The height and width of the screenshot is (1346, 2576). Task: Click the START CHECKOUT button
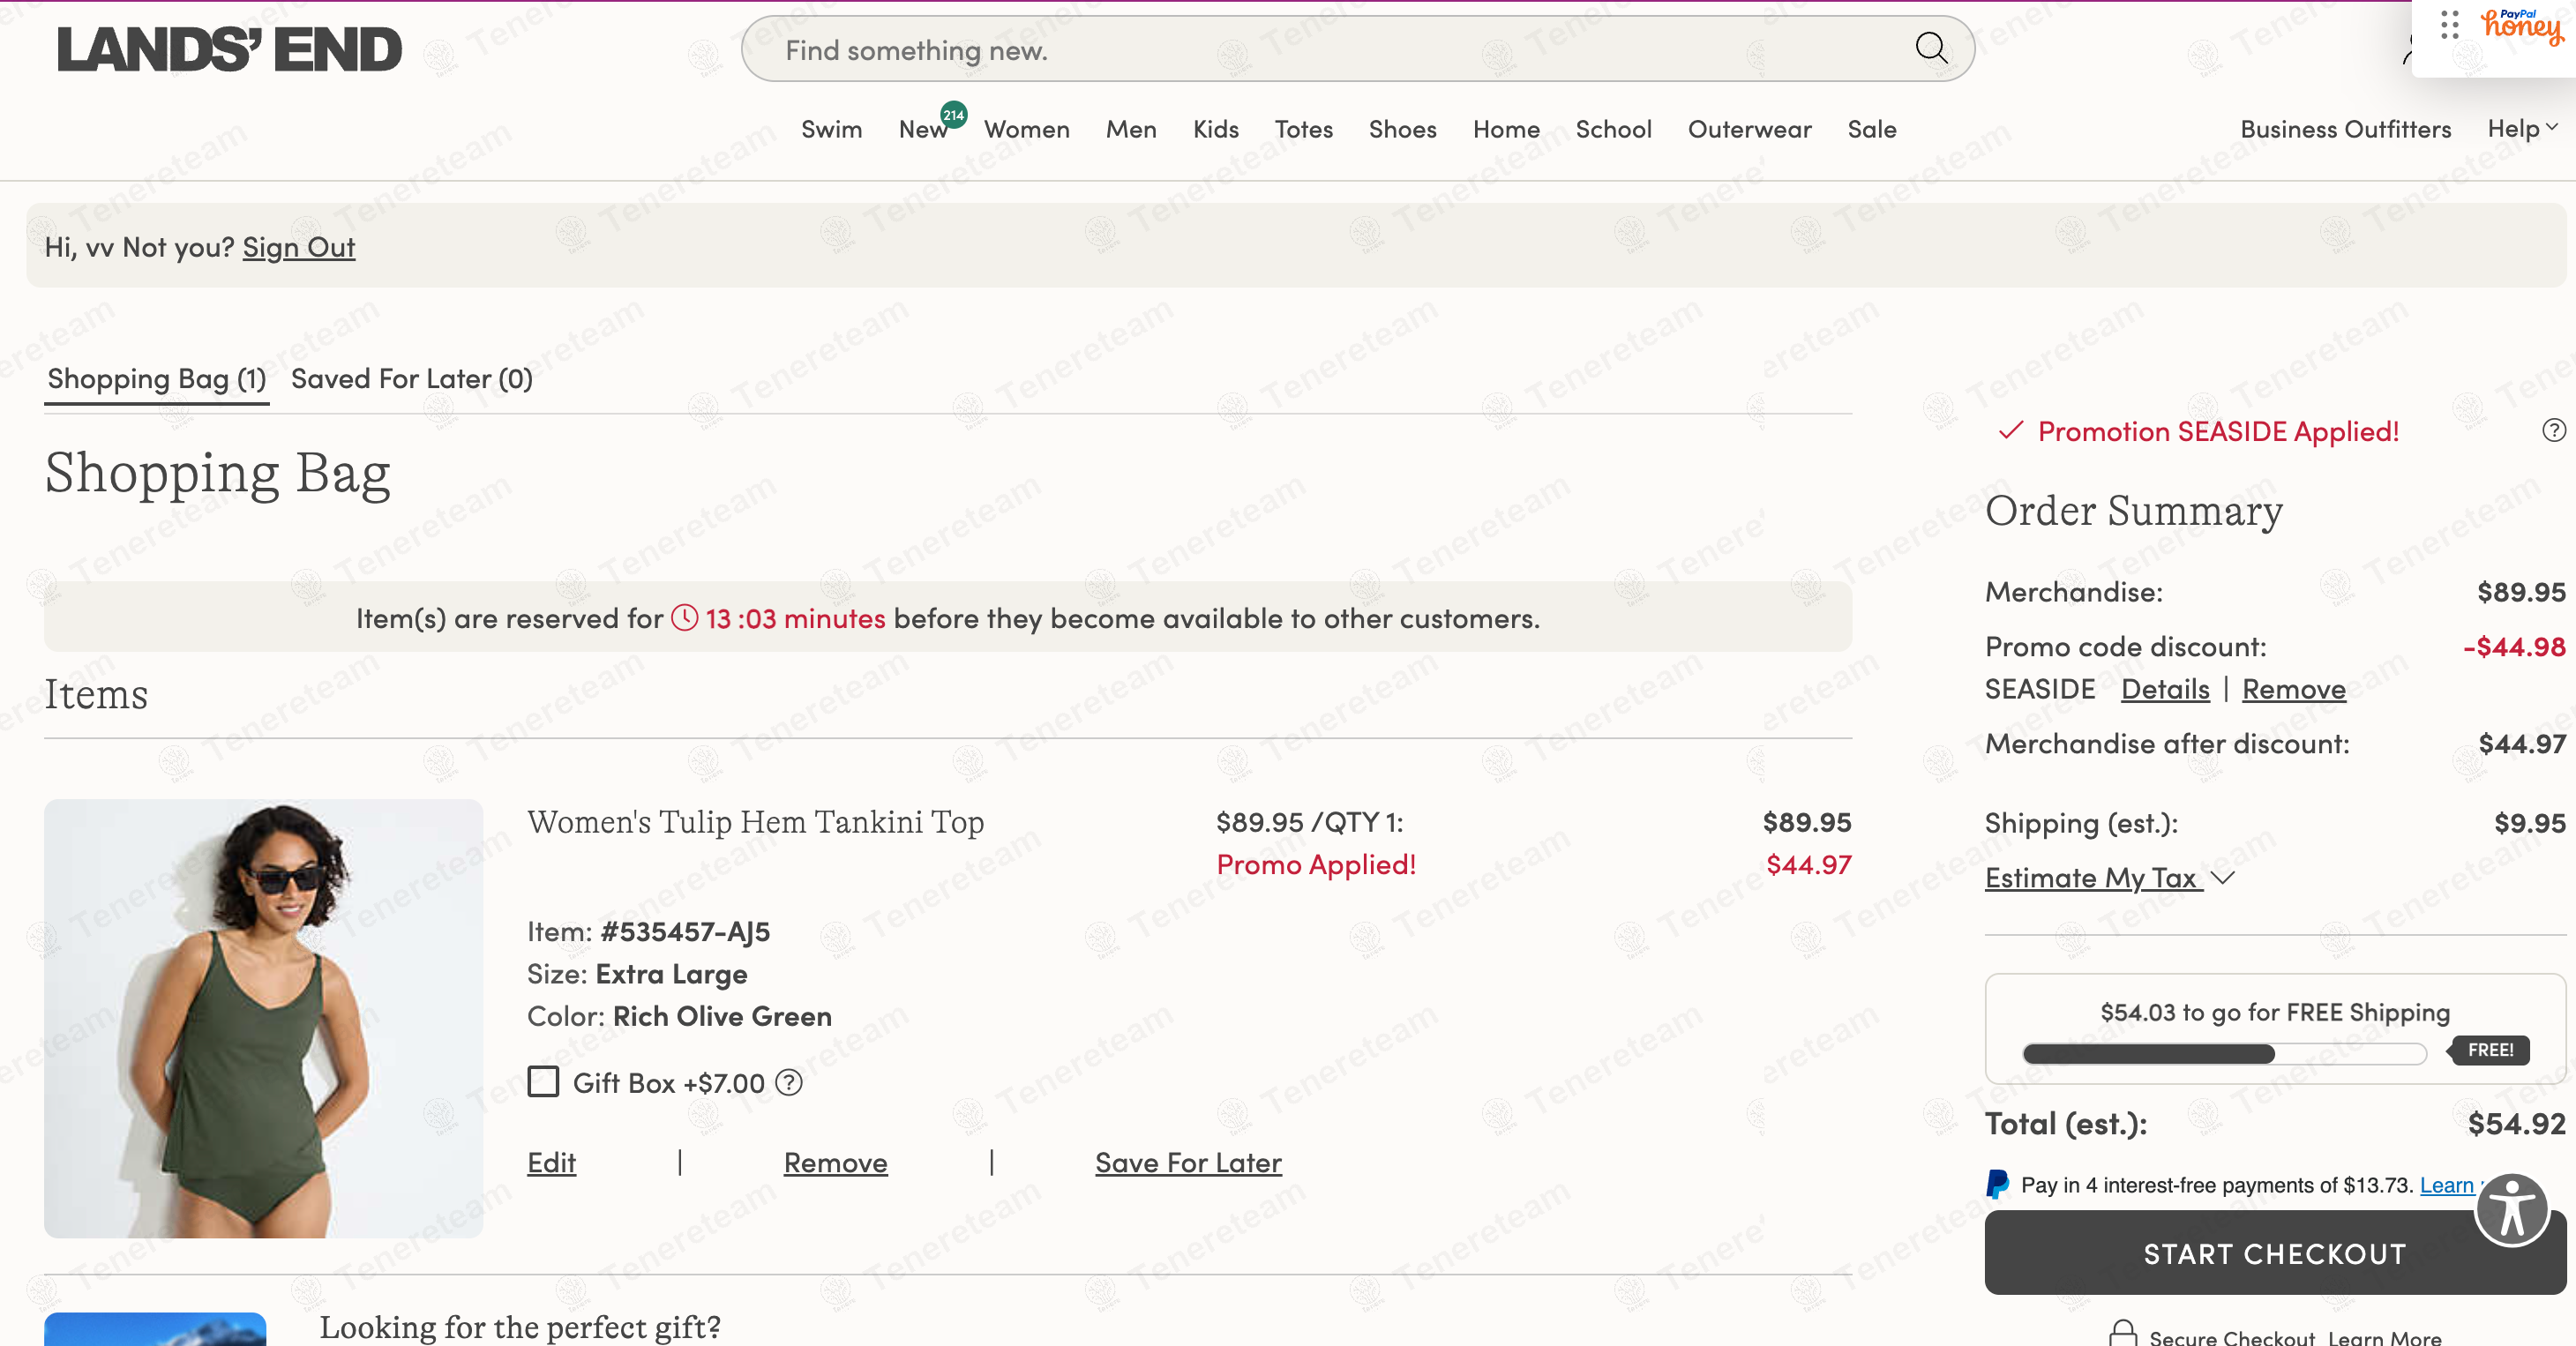2274,1254
